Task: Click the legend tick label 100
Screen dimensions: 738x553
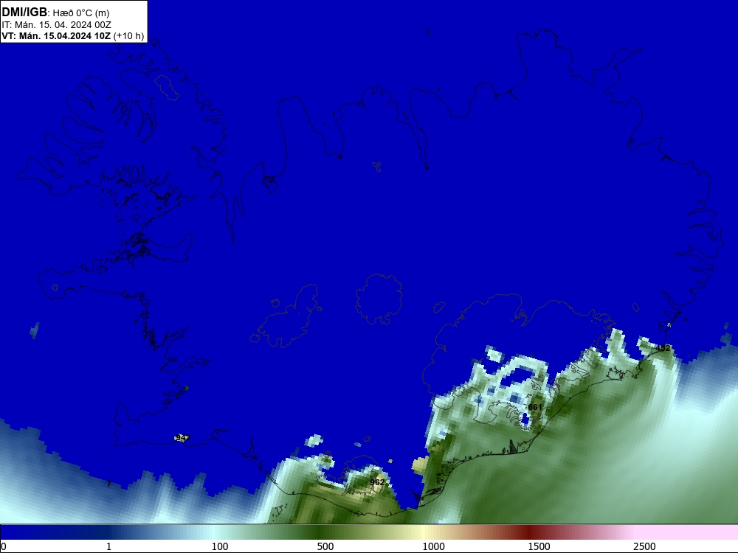Action: click(x=220, y=546)
